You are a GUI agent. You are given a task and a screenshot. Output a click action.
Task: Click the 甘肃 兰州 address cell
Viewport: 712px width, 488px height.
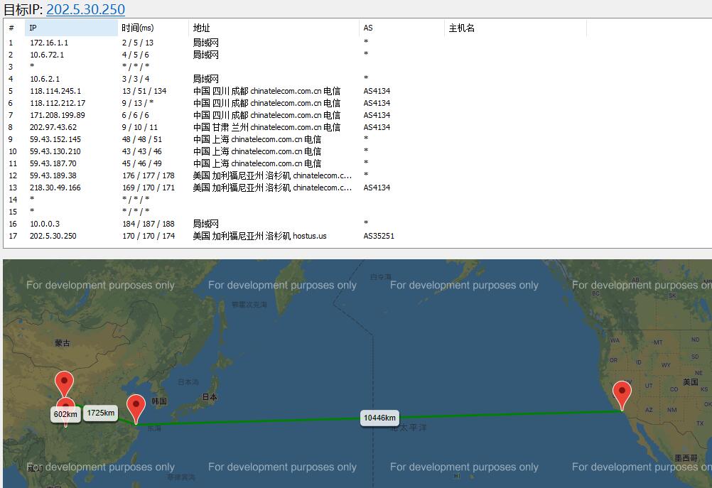[x=266, y=128]
